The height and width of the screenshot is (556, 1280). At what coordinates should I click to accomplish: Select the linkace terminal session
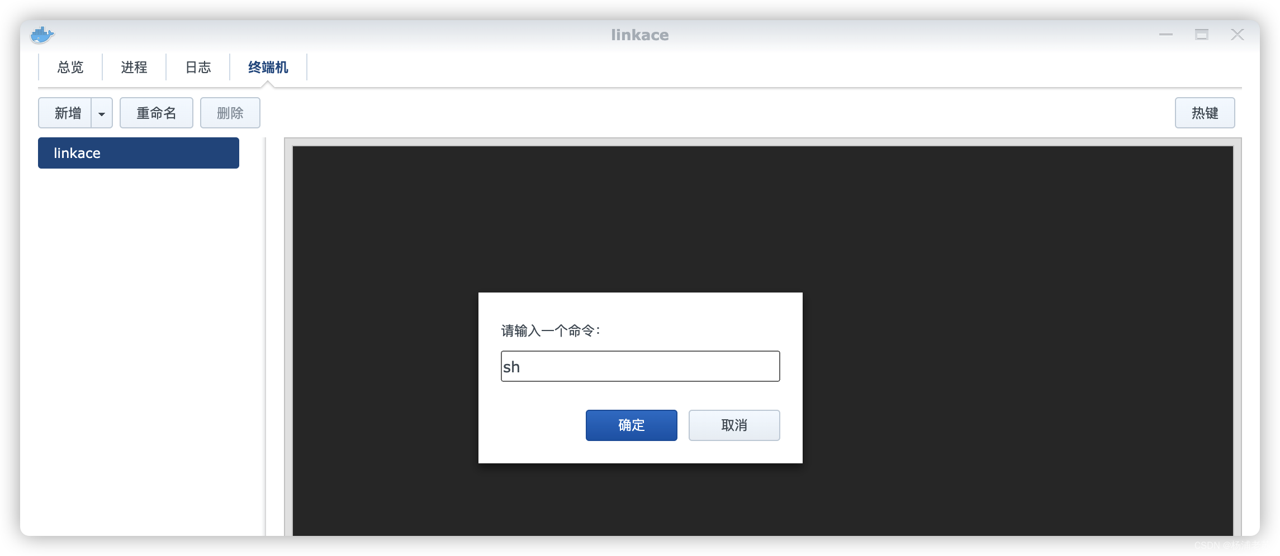(x=138, y=152)
